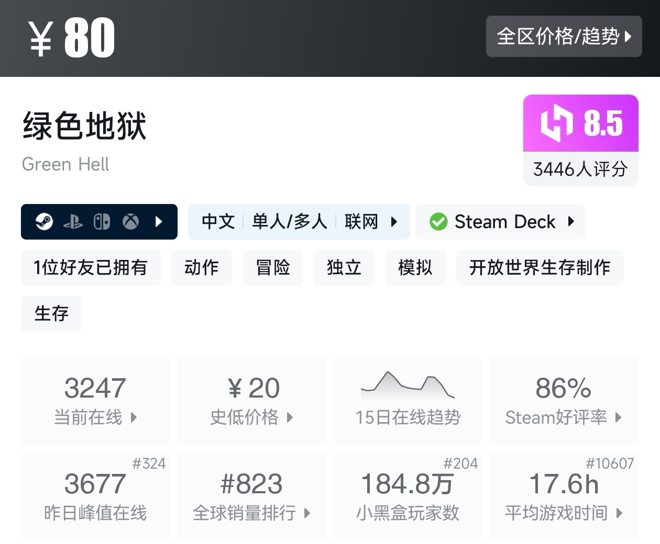
Task: Open 全区价格/趋势 price trends
Action: tap(564, 36)
